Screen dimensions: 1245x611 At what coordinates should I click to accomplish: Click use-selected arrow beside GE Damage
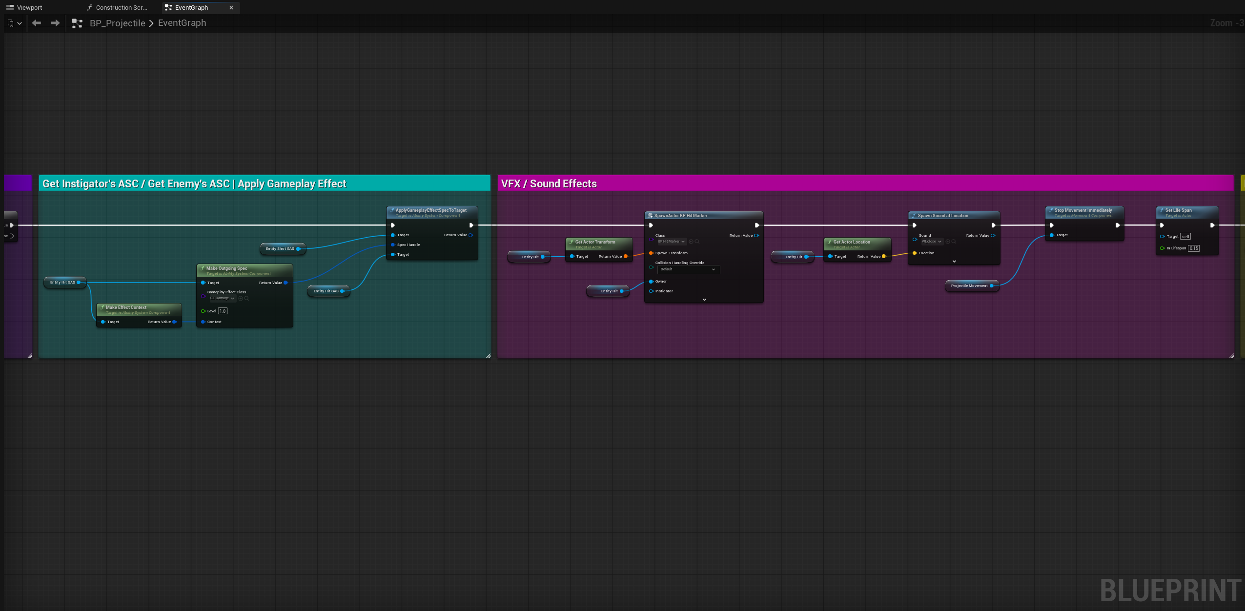(x=241, y=298)
